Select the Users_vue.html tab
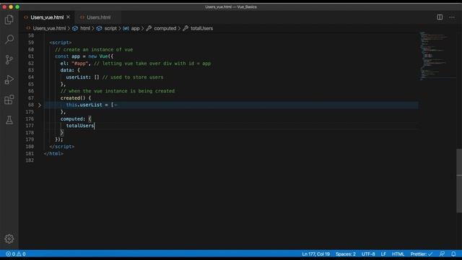 click(47, 17)
